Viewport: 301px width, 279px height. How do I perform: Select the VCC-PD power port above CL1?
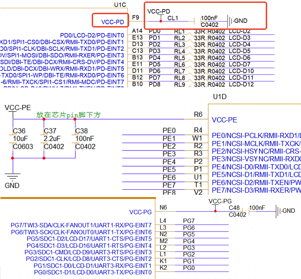click(159, 12)
